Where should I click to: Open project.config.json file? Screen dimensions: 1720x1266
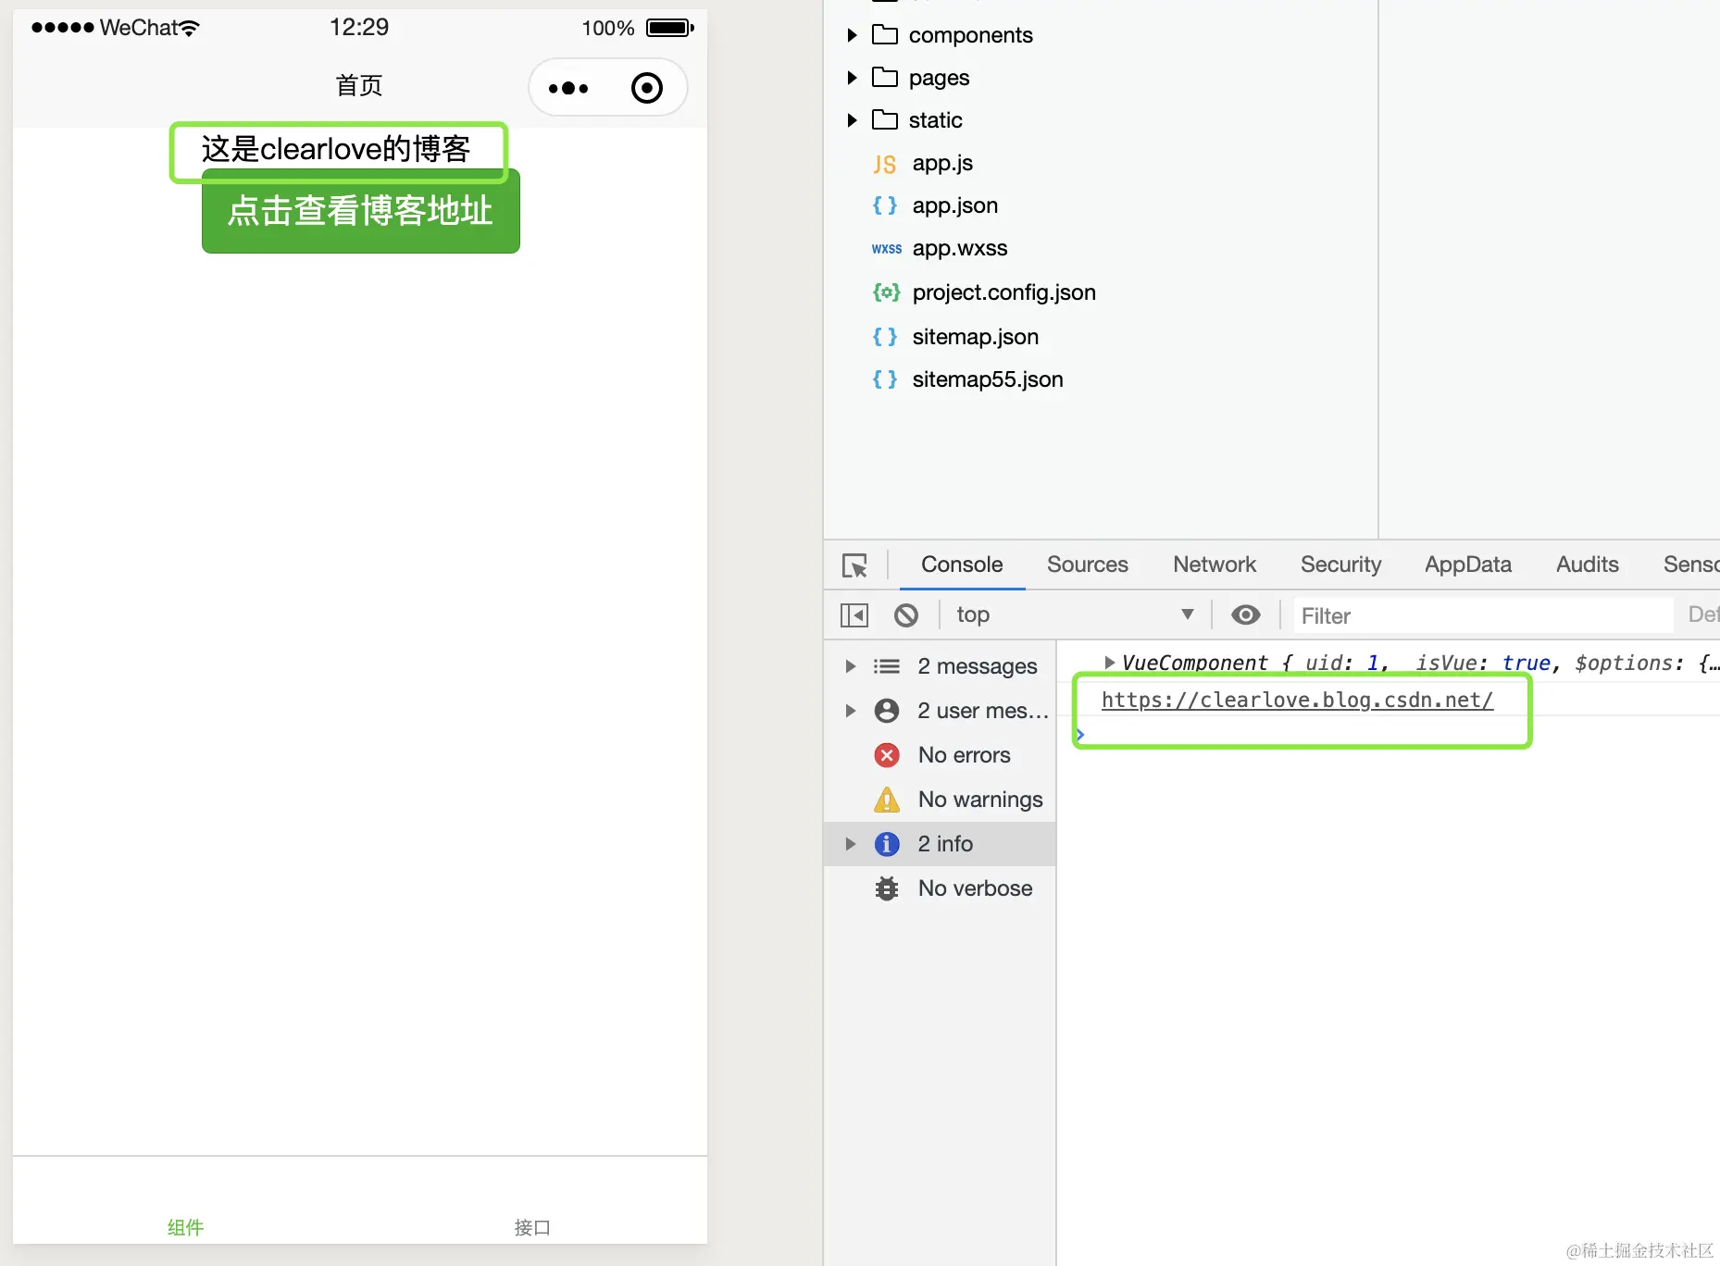[1004, 292]
